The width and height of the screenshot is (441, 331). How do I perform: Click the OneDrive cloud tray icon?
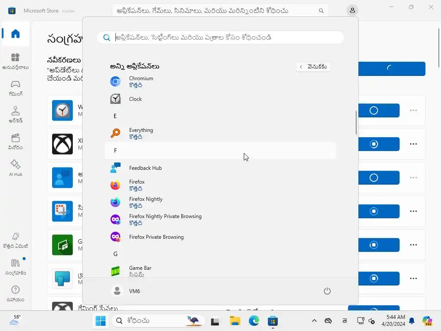(x=328, y=321)
